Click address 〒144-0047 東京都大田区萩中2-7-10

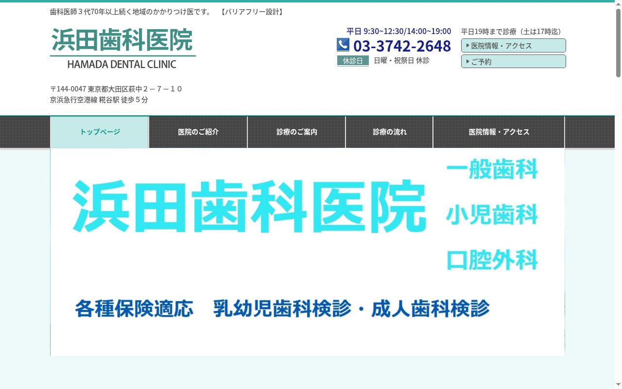click(116, 89)
